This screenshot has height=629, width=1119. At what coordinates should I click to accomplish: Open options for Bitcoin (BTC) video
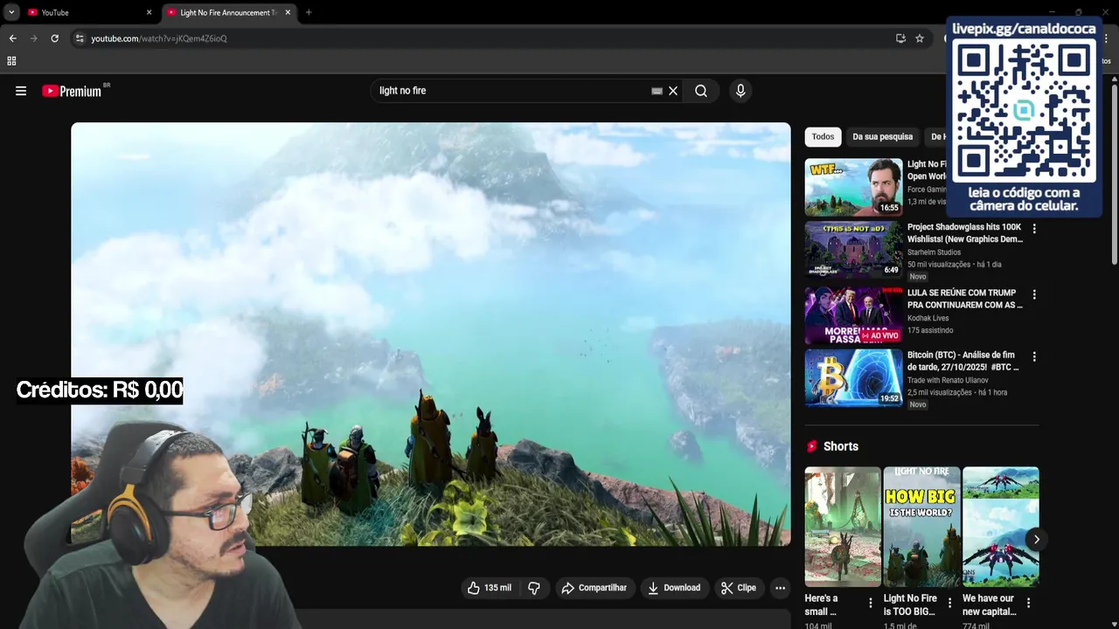click(x=1034, y=356)
